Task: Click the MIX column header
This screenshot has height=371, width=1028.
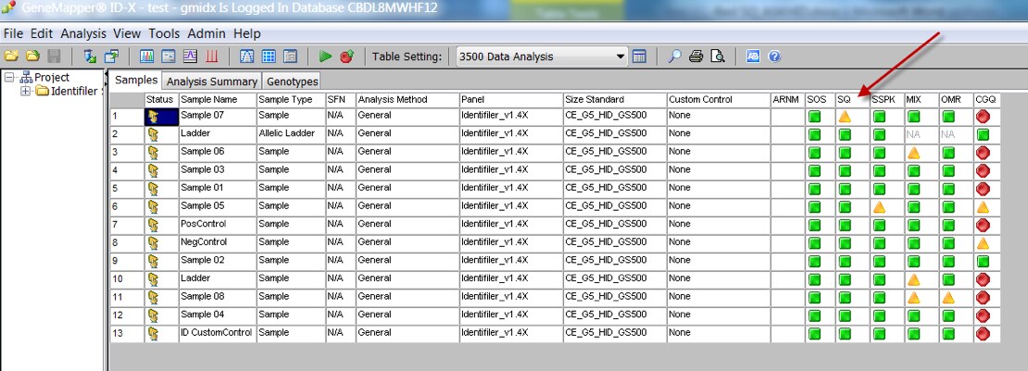Action: pos(921,100)
